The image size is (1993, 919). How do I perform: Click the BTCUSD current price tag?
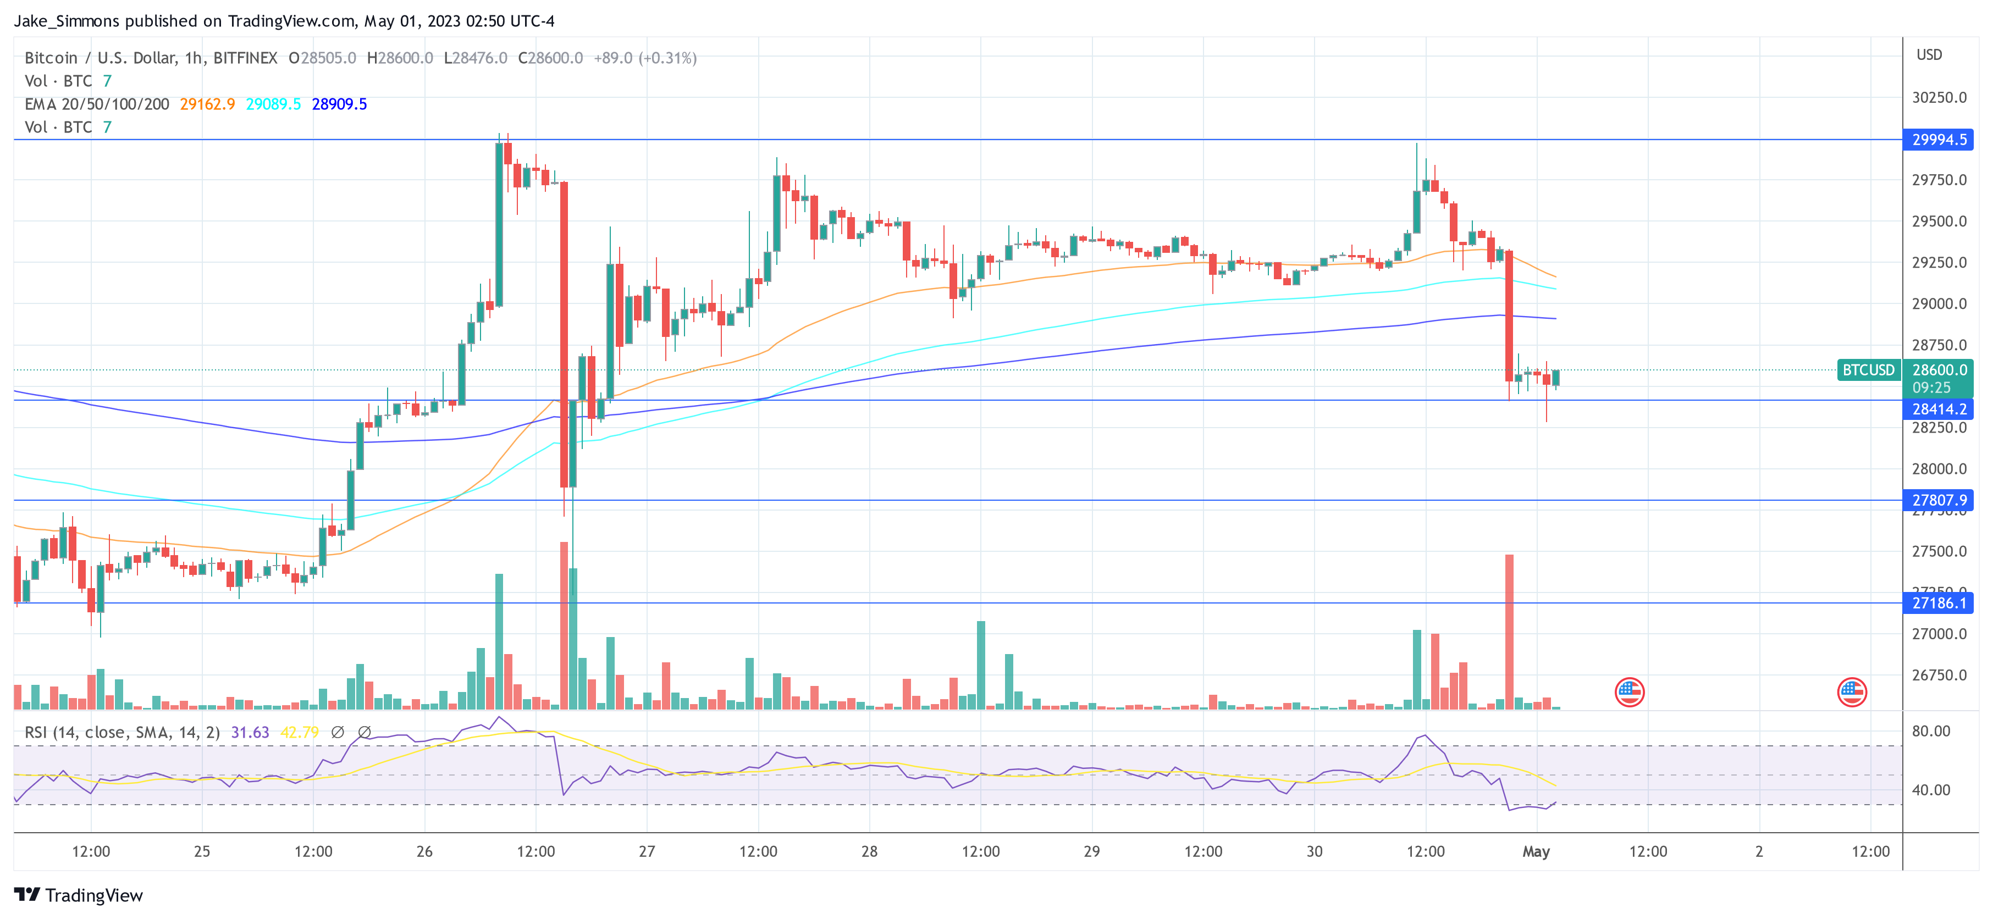point(1868,370)
